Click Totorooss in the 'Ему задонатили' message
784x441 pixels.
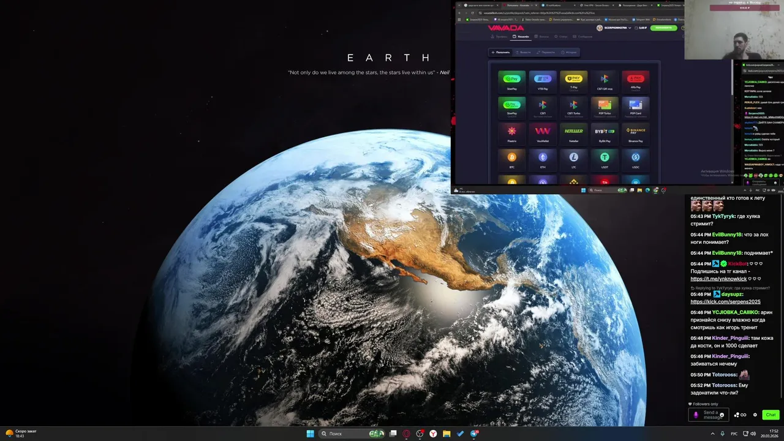point(724,385)
